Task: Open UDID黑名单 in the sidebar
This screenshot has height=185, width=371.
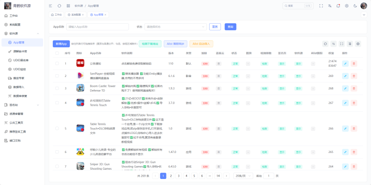Action: point(22,60)
